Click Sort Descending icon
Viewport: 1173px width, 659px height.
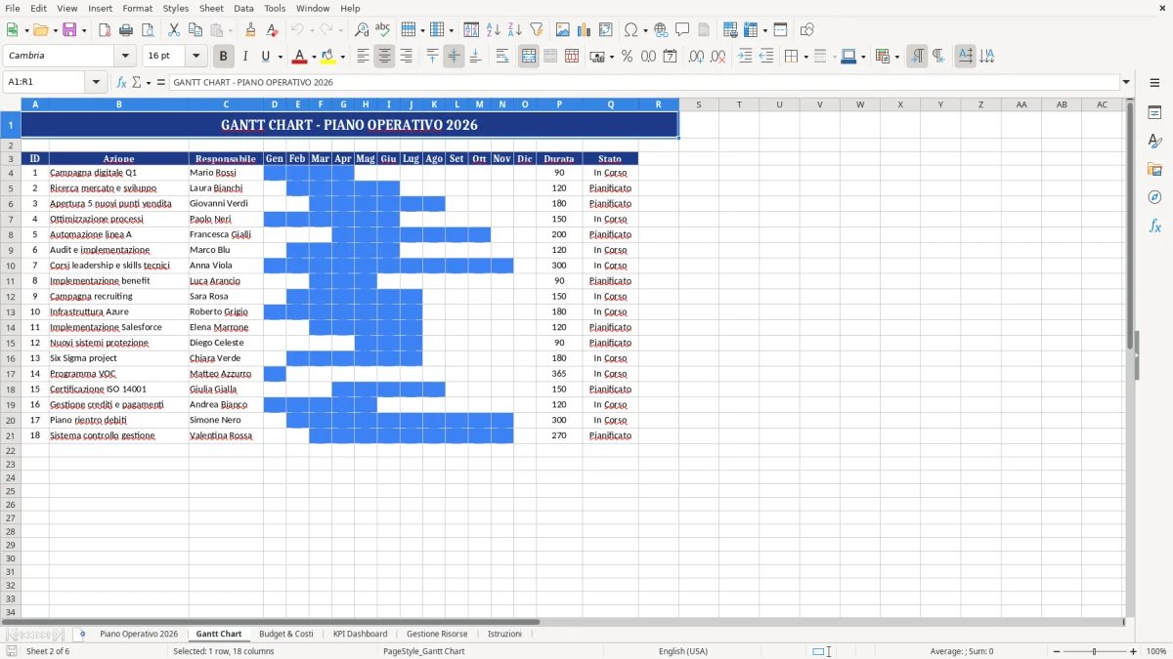(515, 30)
